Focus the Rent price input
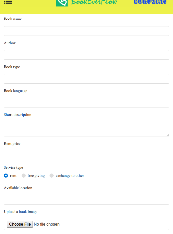 point(86,155)
